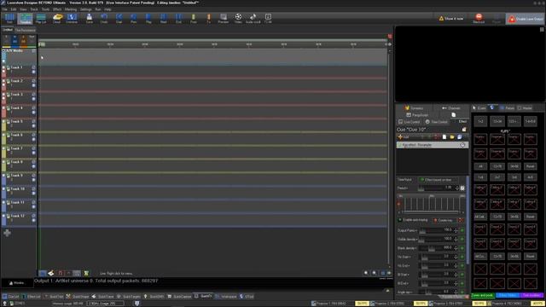Click the Undo toolbar icon

pos(104,19)
